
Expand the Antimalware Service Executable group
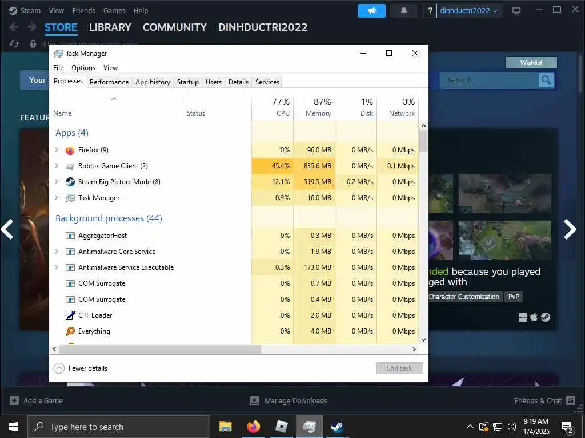coord(57,267)
